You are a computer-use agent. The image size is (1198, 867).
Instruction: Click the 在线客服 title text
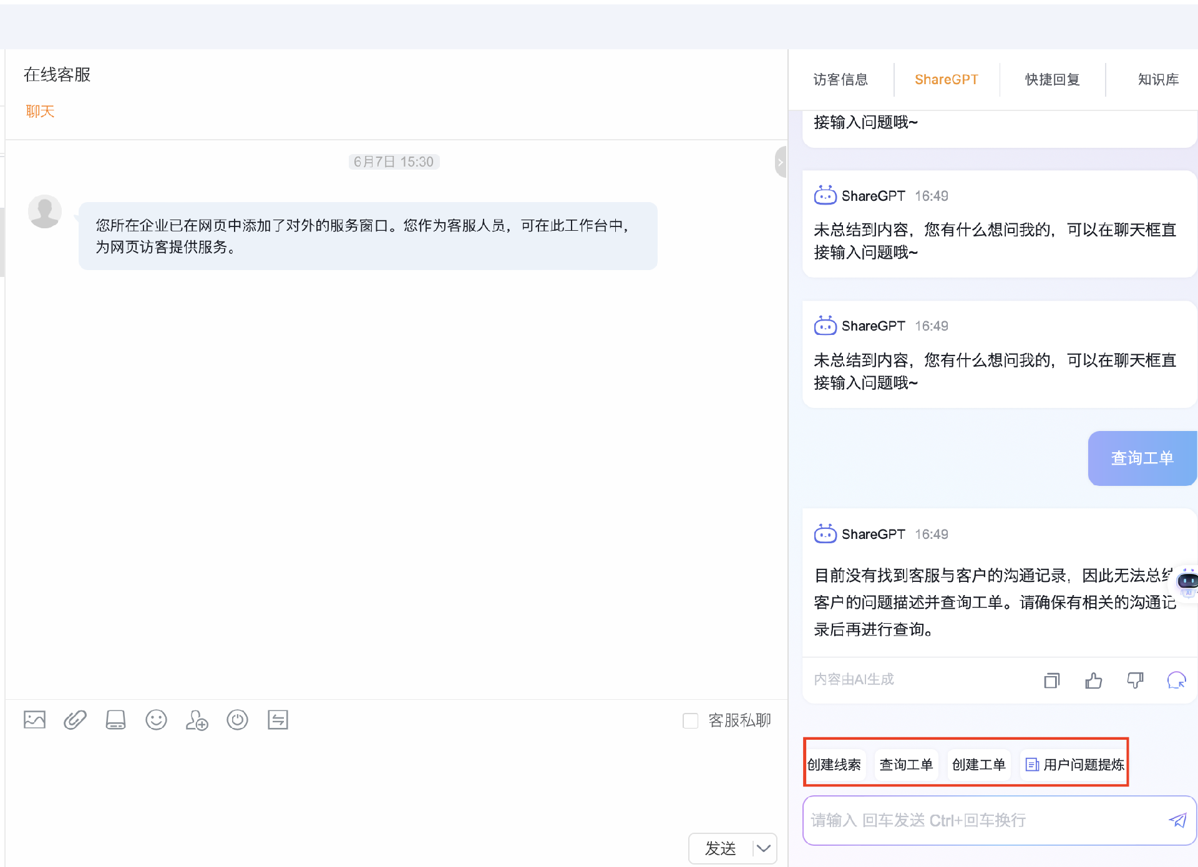pyautogui.click(x=57, y=75)
